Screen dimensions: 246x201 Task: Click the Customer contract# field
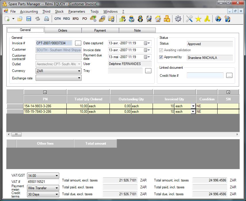[59, 57]
